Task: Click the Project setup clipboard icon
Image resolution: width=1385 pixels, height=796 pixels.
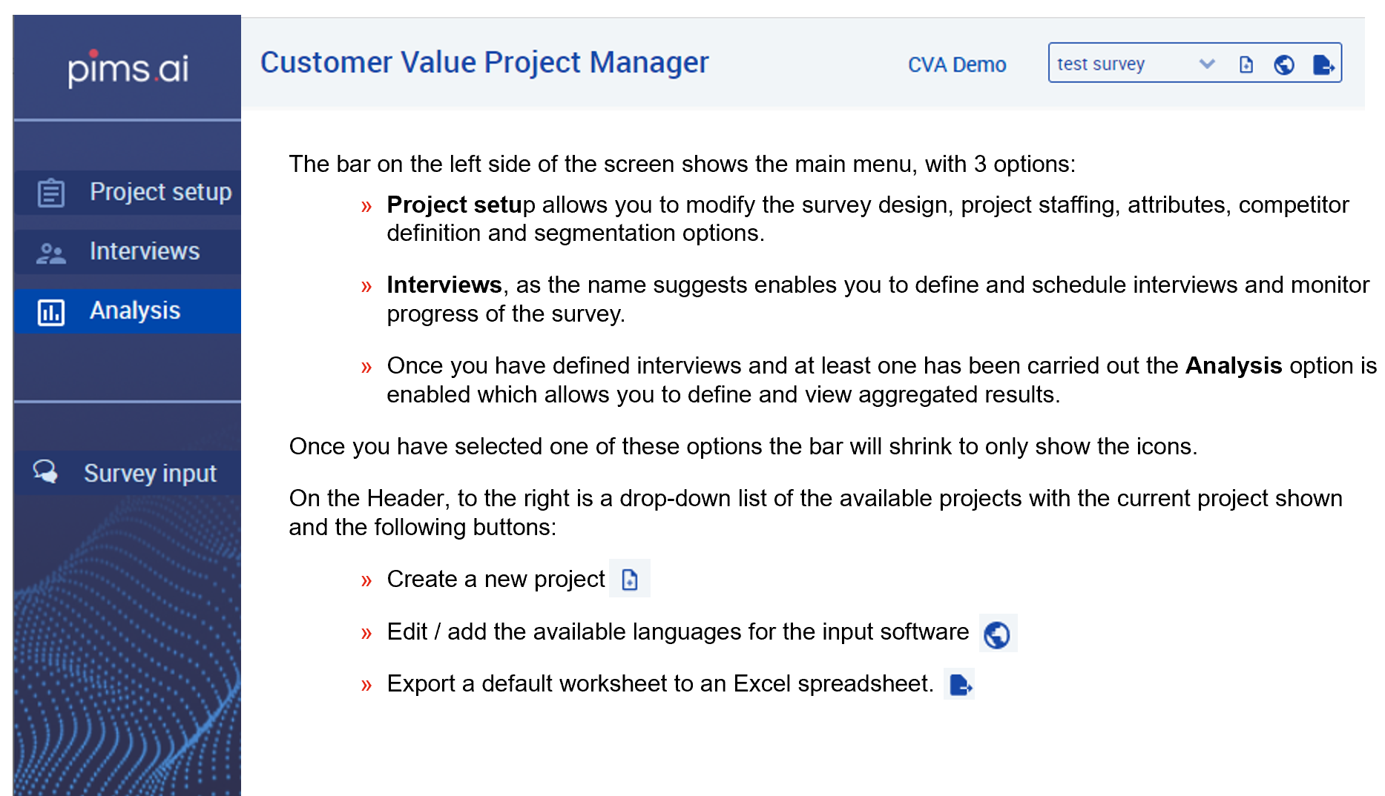Action: (51, 193)
